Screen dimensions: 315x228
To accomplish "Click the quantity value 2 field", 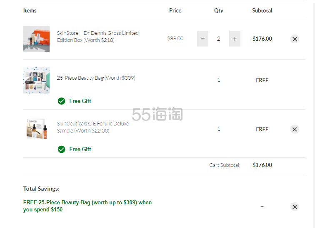I will (x=219, y=39).
